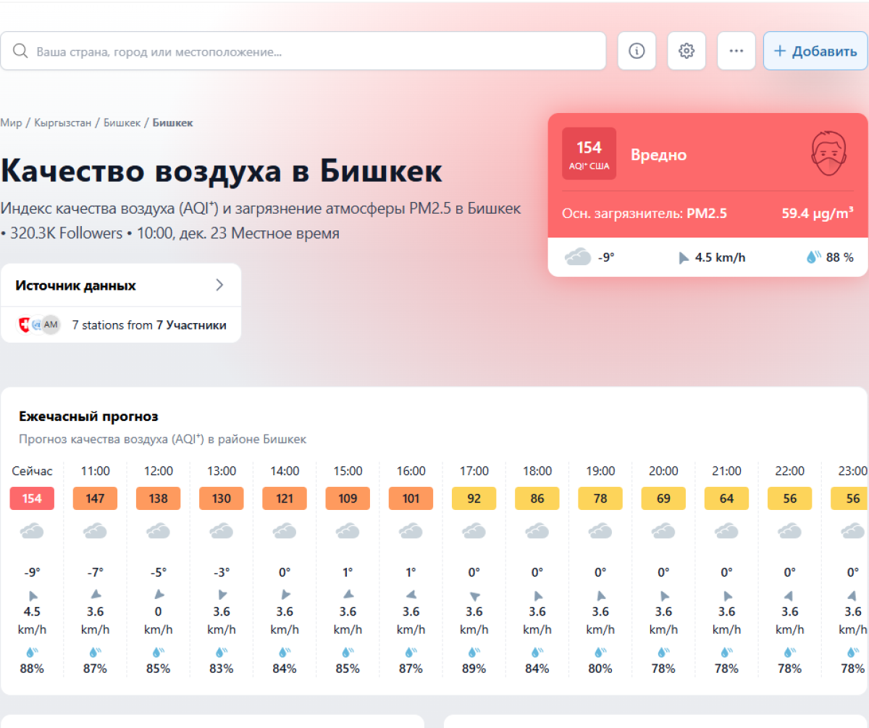Open the three-dots more options menu

[x=736, y=51]
